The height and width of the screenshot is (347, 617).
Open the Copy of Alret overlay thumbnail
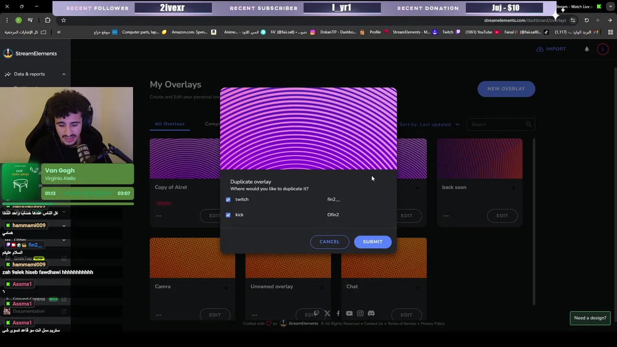(185, 159)
